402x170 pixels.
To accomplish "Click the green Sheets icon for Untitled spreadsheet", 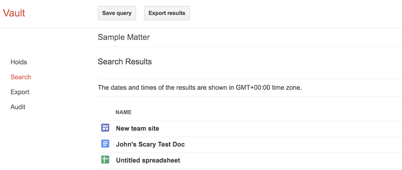I will point(105,160).
